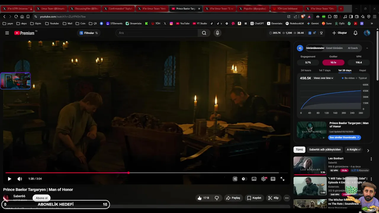Select the 1st 28 days range tab
The image size is (379, 213).
point(345,70)
